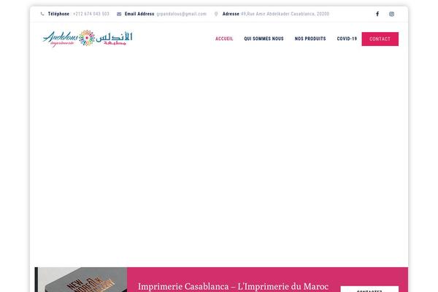438x292 pixels.
Task: Click the phone handset icon
Action: [x=42, y=14]
